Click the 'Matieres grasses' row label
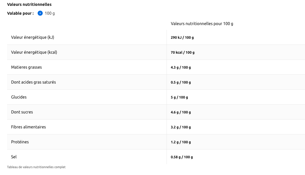Screen dimensions: 305x175 27,67
